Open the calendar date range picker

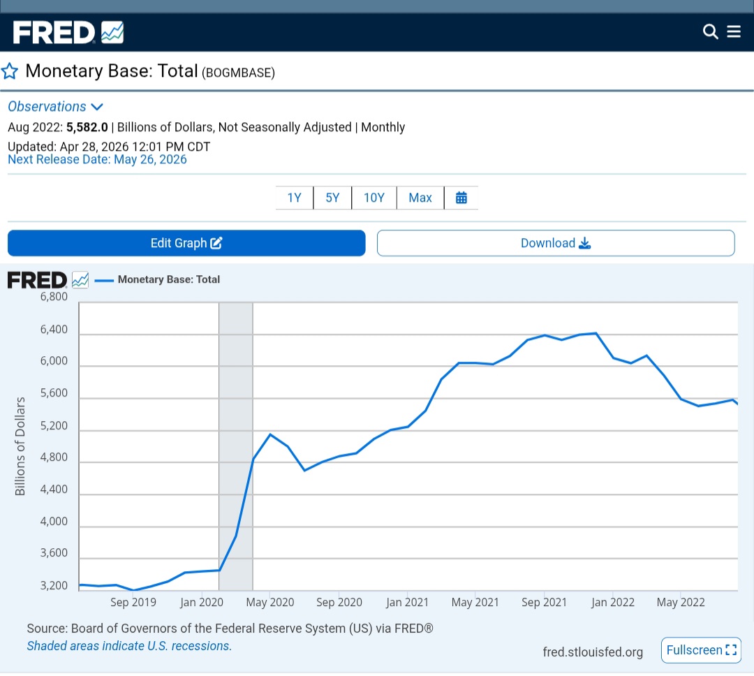click(461, 198)
